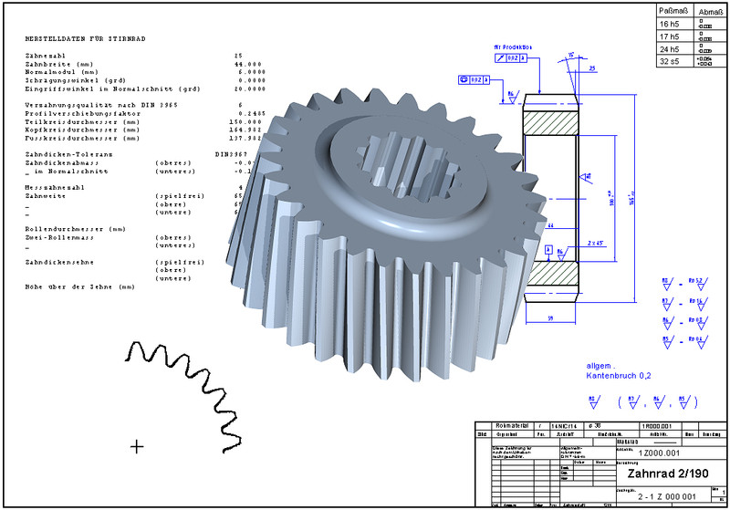This screenshot has height=510, width=730.
Task: Click the 'Teilkreisdurchmesser (mm)' data row
Action: pyautogui.click(x=82, y=121)
